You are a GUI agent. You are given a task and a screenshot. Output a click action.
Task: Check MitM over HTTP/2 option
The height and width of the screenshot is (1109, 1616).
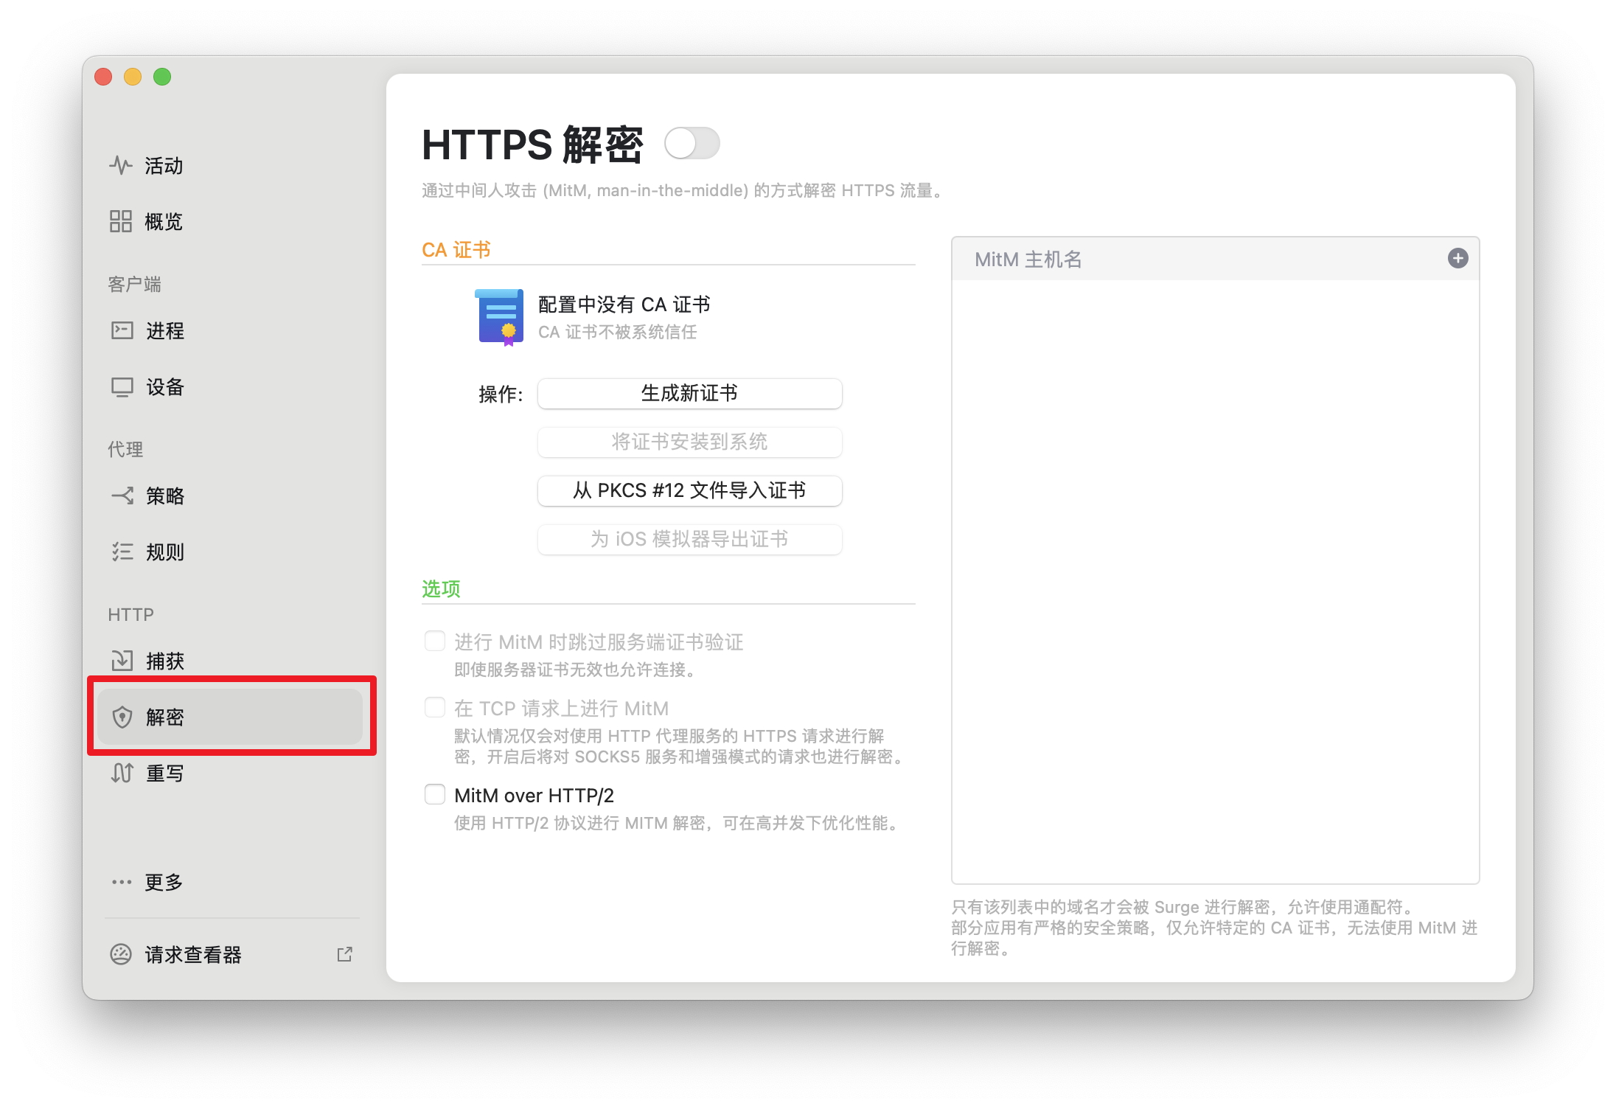pyautogui.click(x=435, y=794)
